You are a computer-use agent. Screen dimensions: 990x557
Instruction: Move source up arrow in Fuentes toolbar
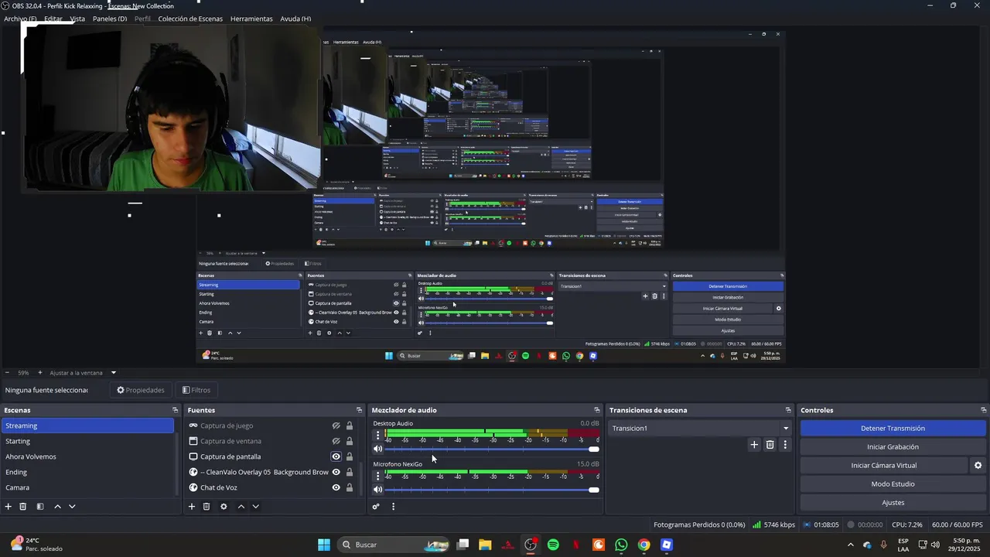241,507
